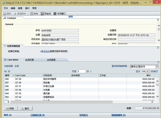Screen dimensions: 161x118
Task: Click the Internet Explorer icon in title bar
Action: (x=3, y=3)
